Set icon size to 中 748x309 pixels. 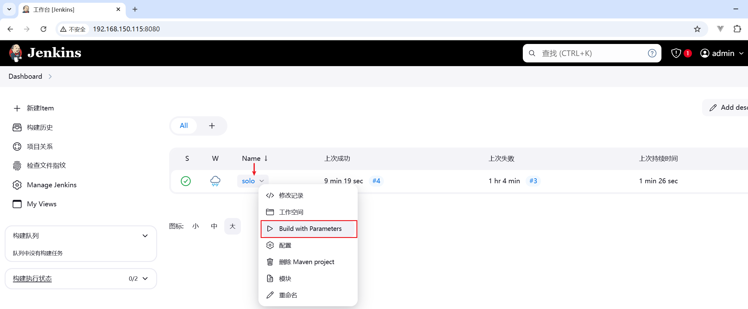(x=214, y=226)
